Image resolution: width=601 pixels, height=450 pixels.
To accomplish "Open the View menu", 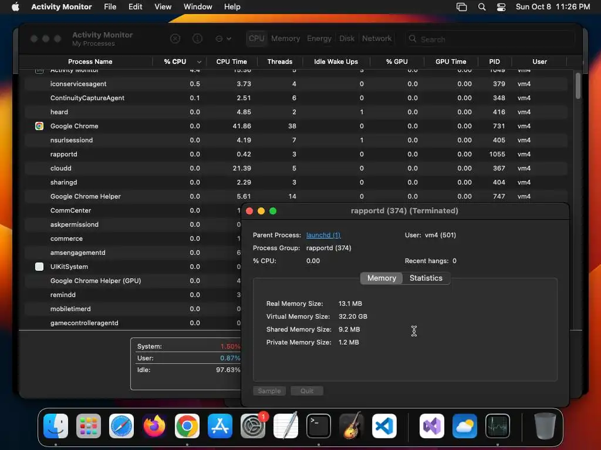I will (163, 7).
